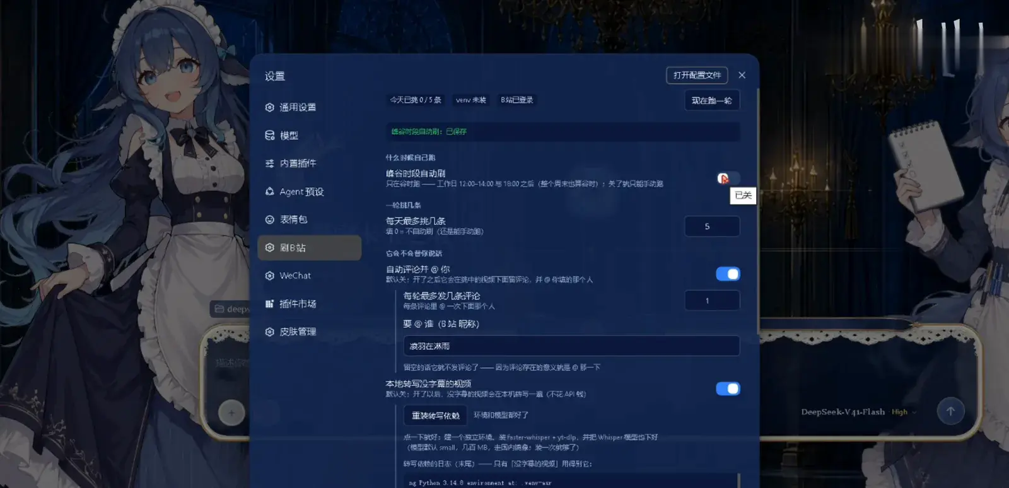Click the smiley icon beside 表情包
1009x488 pixels.
tap(270, 219)
